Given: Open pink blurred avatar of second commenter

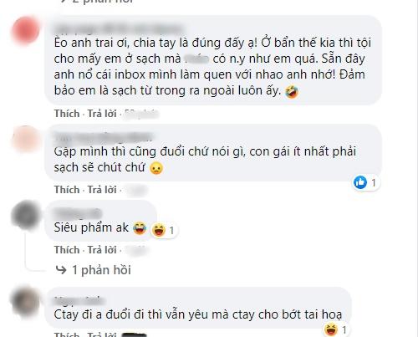Looking at the screenshot, I should (25, 139).
